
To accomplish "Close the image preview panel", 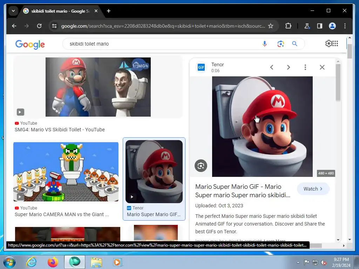I will tap(322, 67).
